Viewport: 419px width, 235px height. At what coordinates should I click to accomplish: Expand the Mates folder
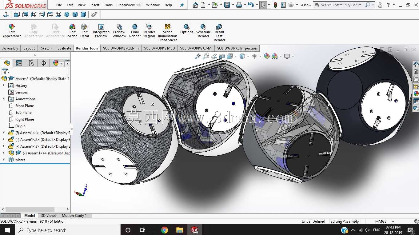[4, 160]
